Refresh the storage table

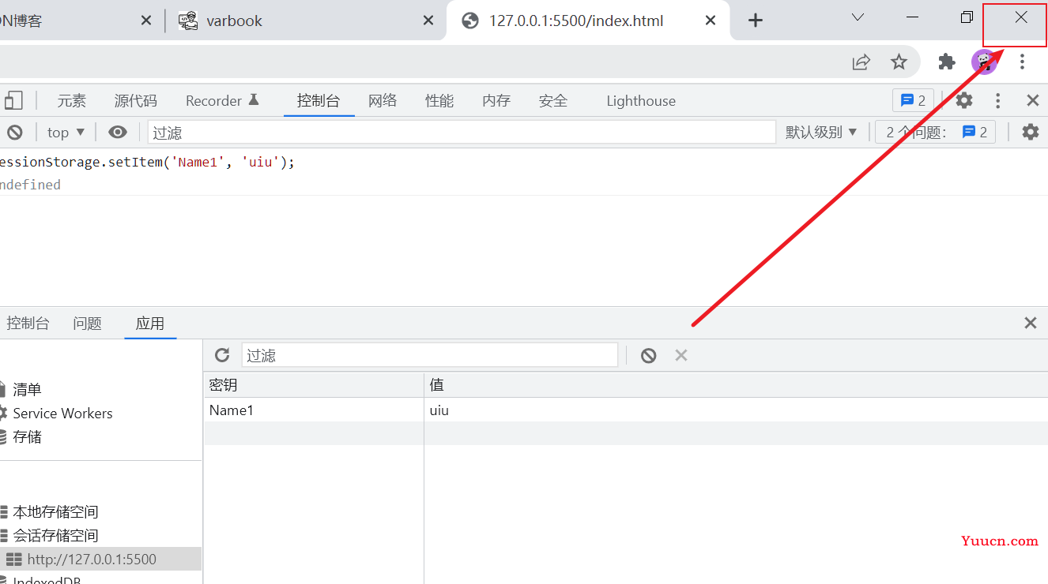(222, 355)
